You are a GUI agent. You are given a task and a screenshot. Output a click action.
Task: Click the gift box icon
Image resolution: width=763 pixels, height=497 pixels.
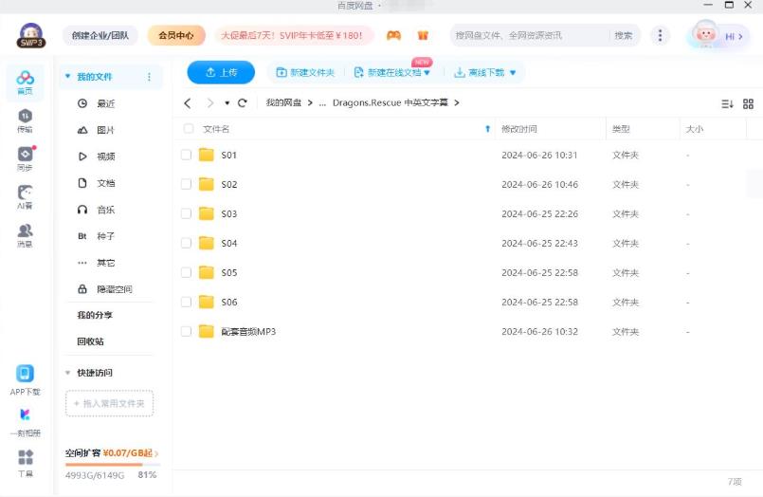tap(423, 35)
